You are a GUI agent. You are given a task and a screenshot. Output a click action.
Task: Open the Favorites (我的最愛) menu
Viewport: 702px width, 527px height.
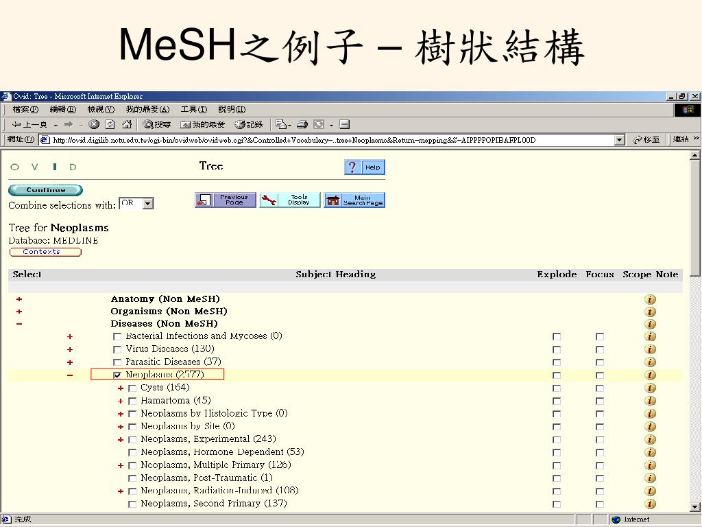[148, 109]
